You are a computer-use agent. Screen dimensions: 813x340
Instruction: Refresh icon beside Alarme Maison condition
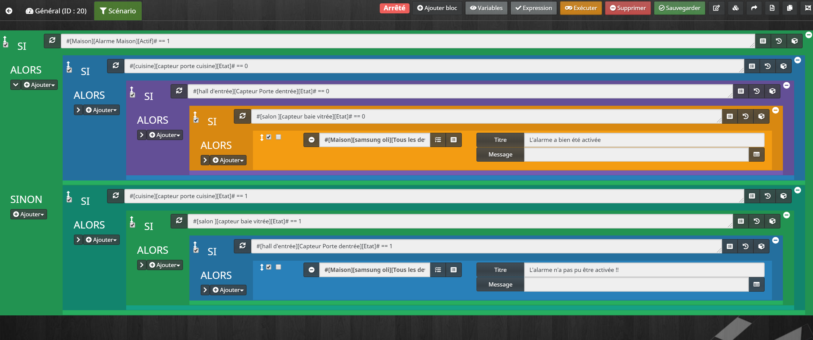(52, 41)
